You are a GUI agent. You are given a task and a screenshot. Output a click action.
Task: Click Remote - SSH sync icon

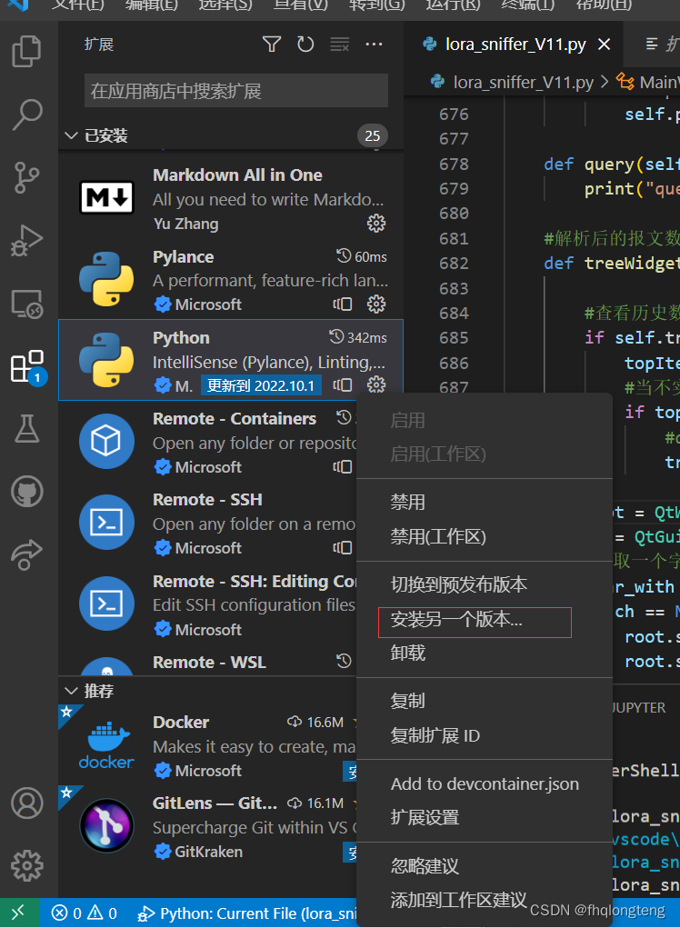pyautogui.click(x=343, y=548)
